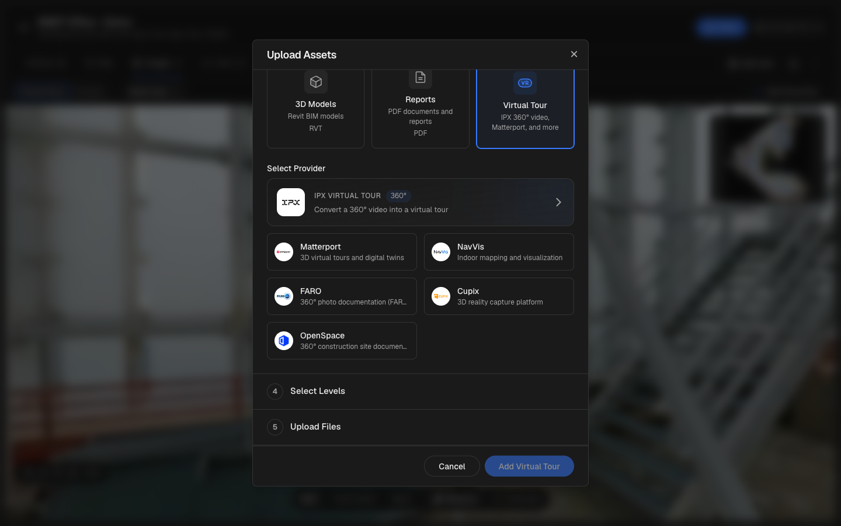The width and height of the screenshot is (841, 526).
Task: Click '3D reality capture platform' text
Action: [x=500, y=302]
